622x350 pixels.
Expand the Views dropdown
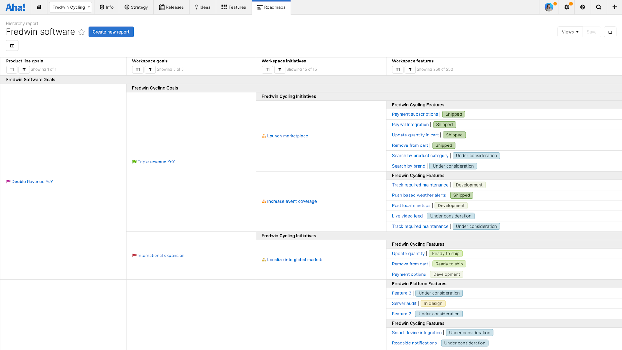click(570, 32)
